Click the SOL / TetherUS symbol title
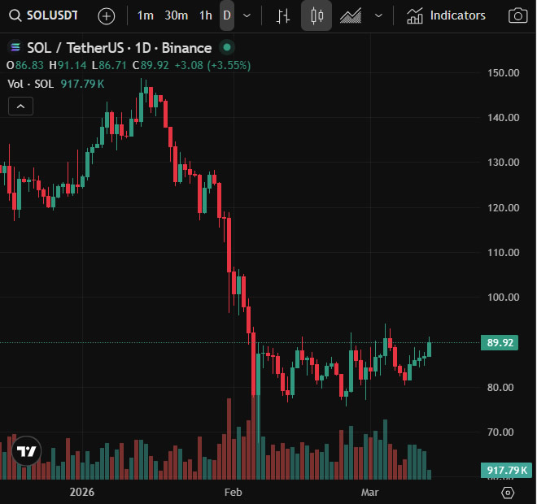Viewport: 537px width, 504px height. point(119,48)
